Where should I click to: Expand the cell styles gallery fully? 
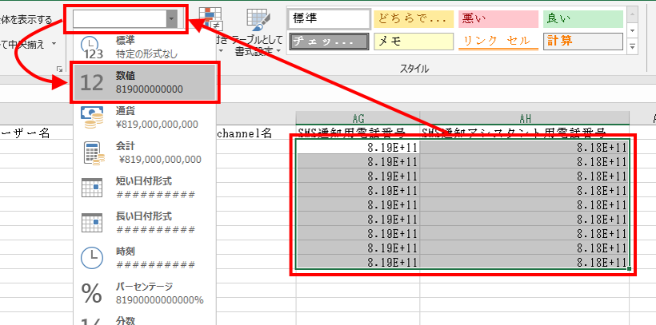633,48
